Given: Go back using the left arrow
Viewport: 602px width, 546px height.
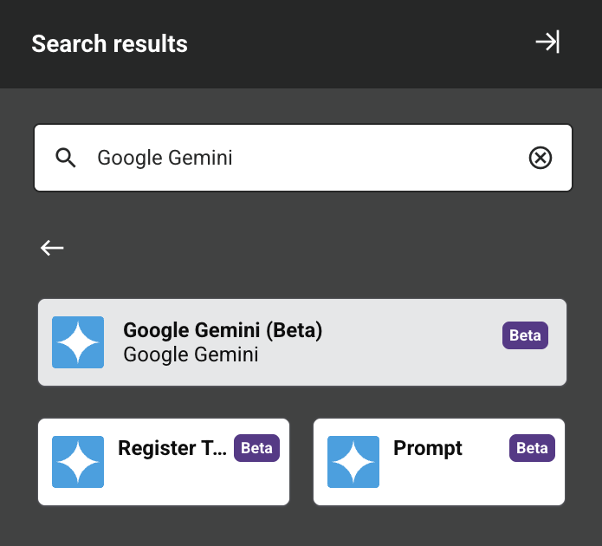Looking at the screenshot, I should pyautogui.click(x=52, y=248).
